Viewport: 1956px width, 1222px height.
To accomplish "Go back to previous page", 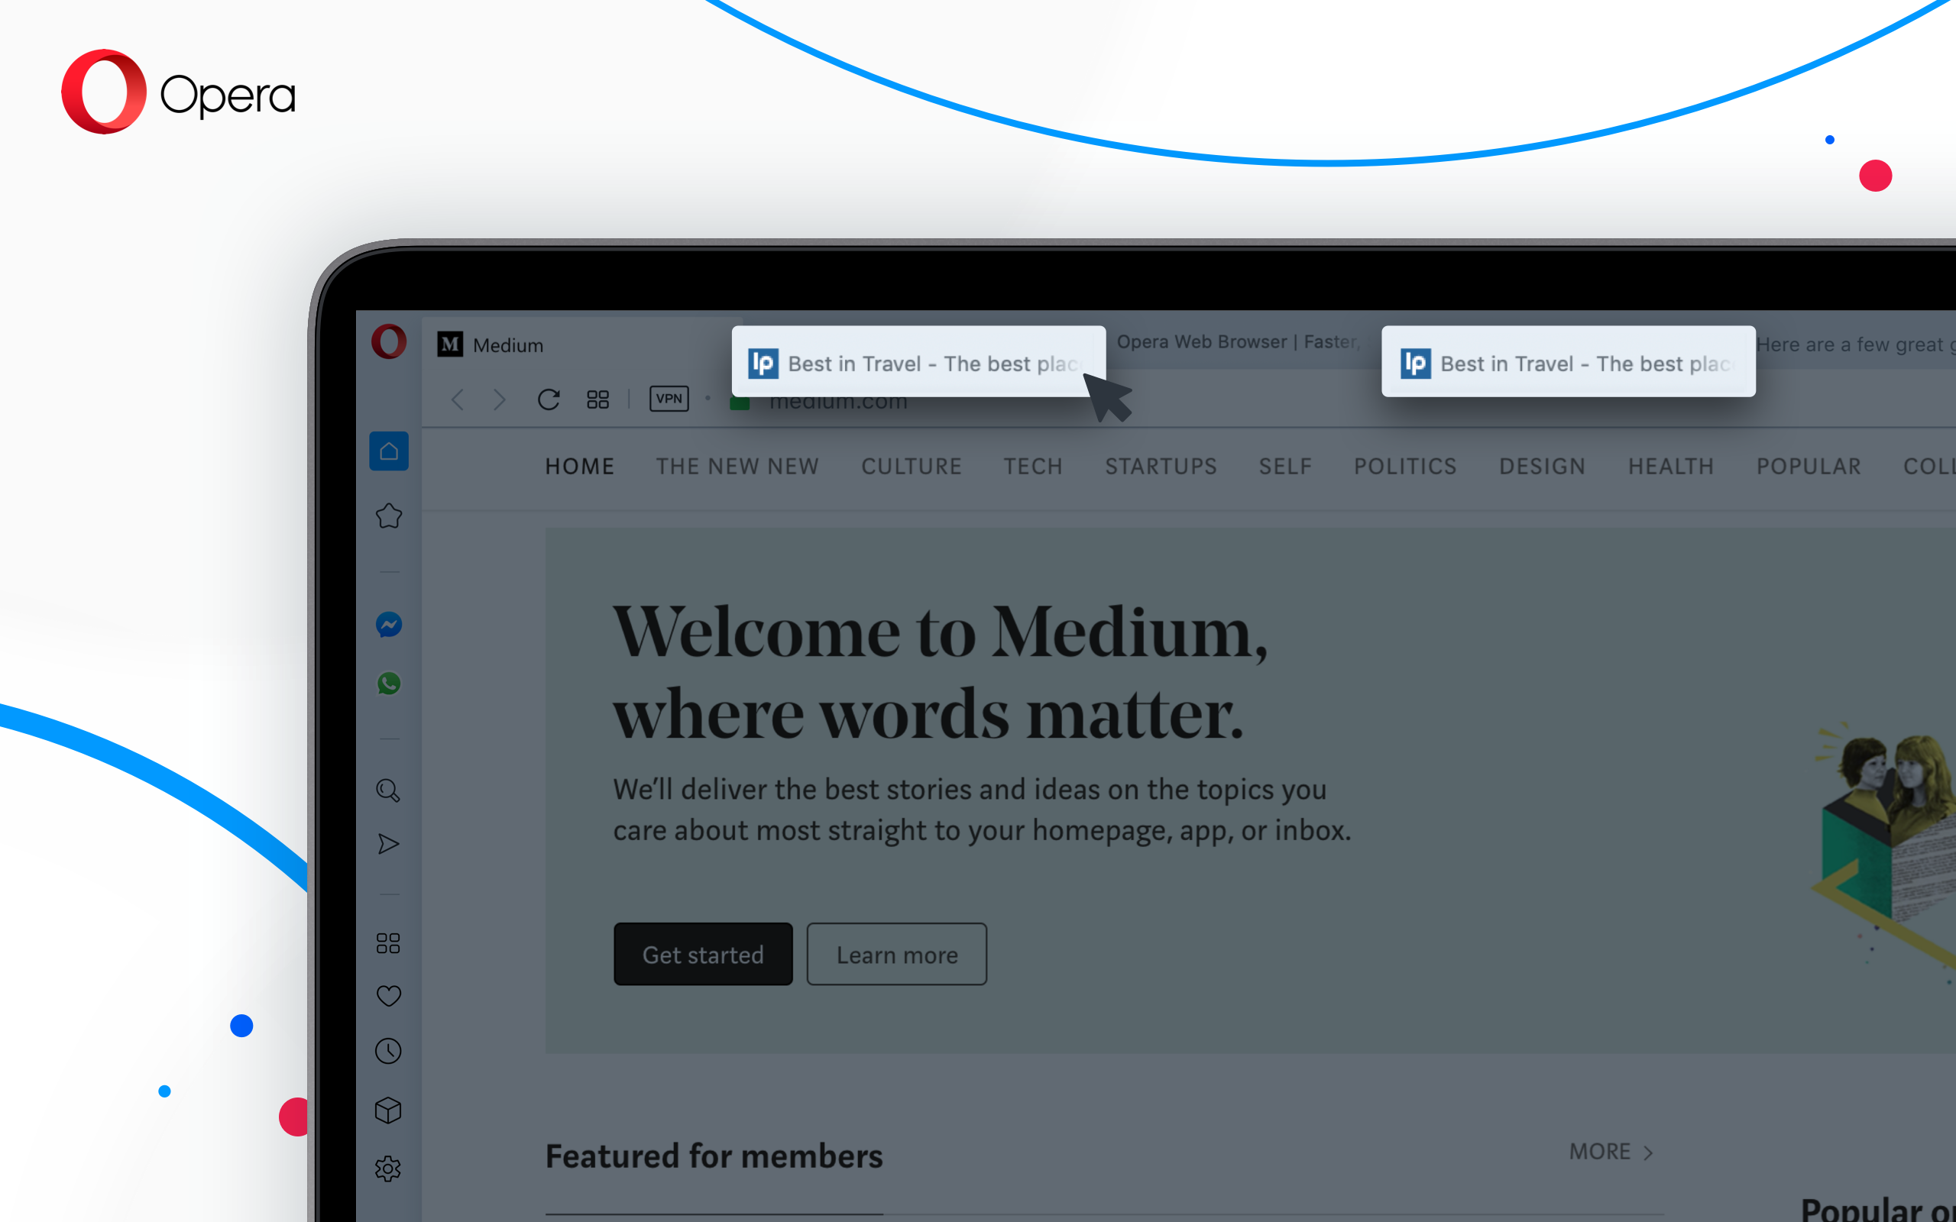I will coord(458,399).
